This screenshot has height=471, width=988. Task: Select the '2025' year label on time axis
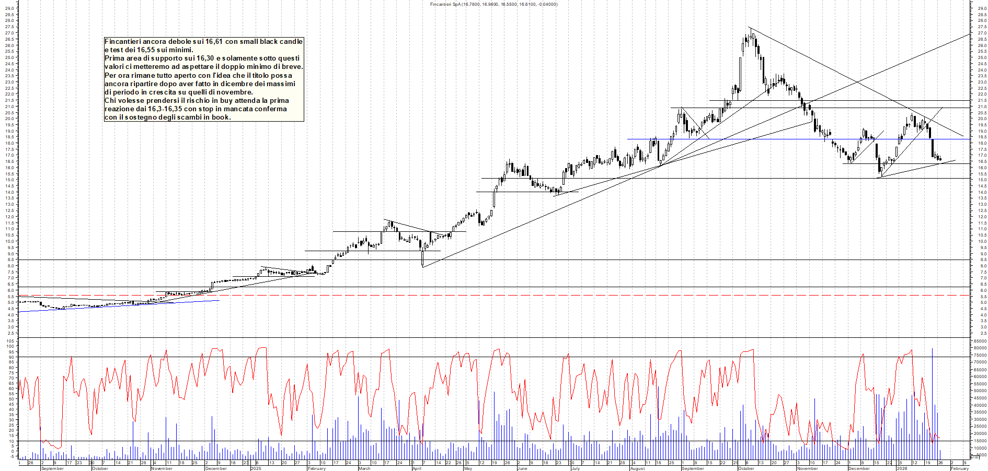coord(256,468)
